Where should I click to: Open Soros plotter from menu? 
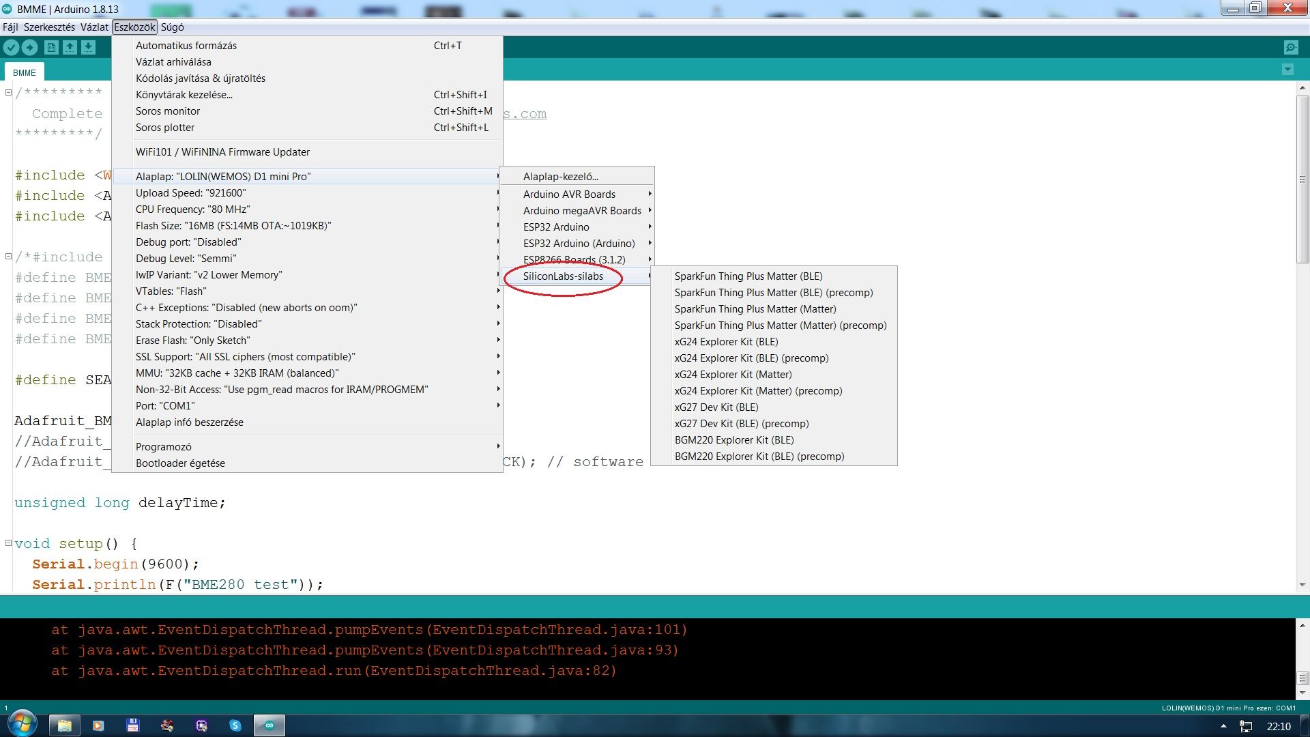pyautogui.click(x=308, y=127)
